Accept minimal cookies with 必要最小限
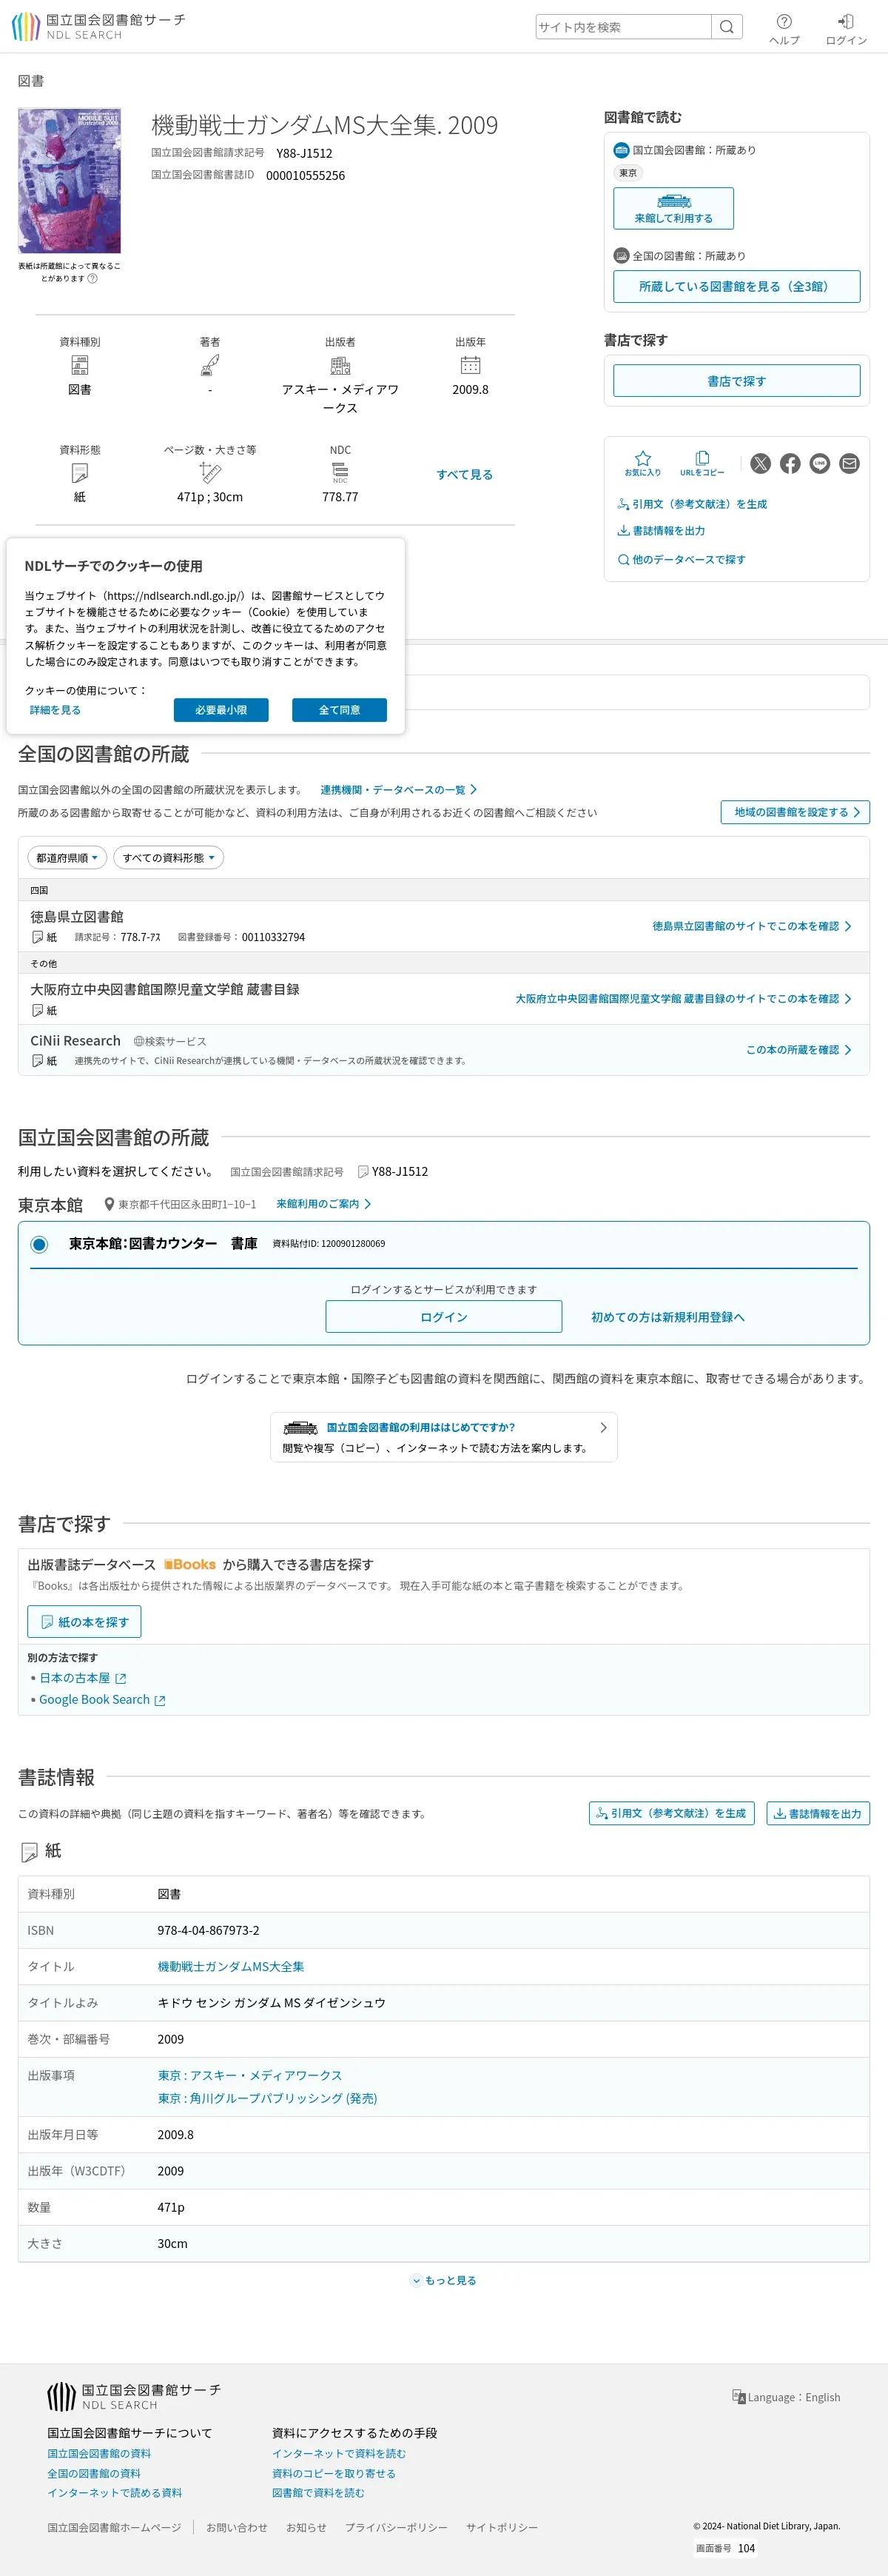 tap(221, 710)
